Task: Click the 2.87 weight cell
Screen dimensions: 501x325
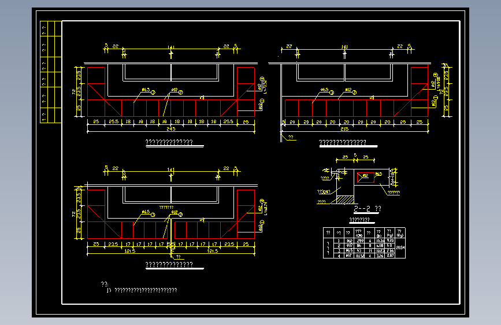Action: tap(390, 255)
